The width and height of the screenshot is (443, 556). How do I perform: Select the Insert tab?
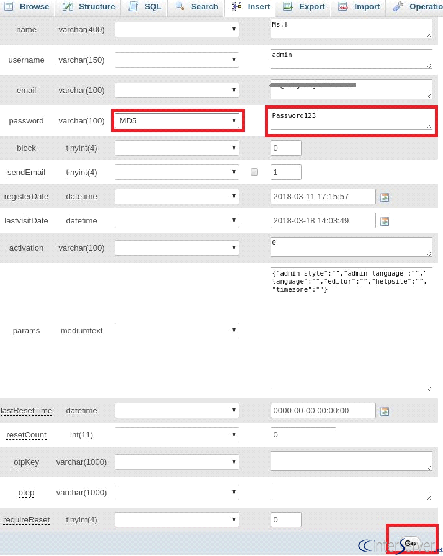coord(250,7)
